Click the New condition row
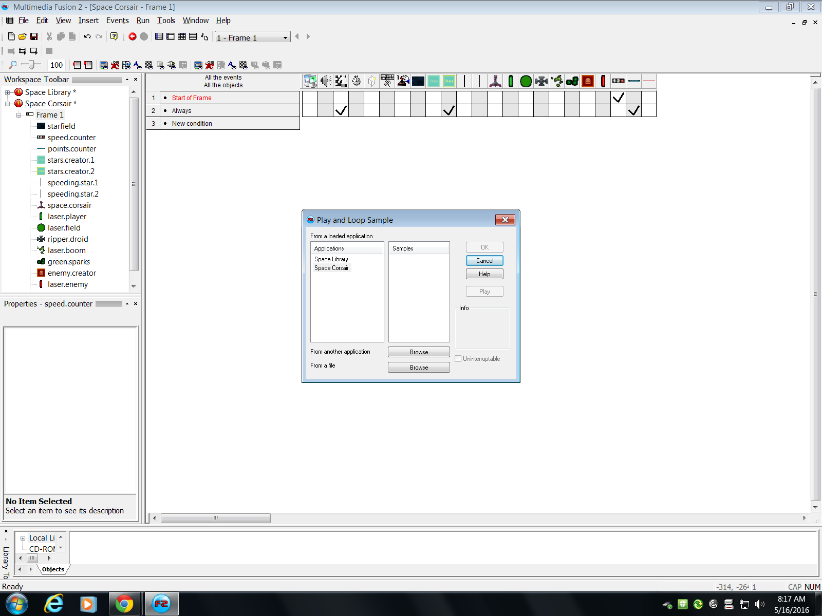 (x=222, y=123)
